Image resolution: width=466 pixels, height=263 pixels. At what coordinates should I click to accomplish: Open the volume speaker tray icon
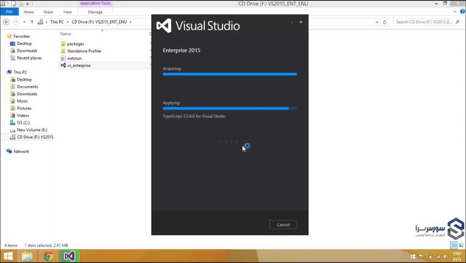point(446,256)
